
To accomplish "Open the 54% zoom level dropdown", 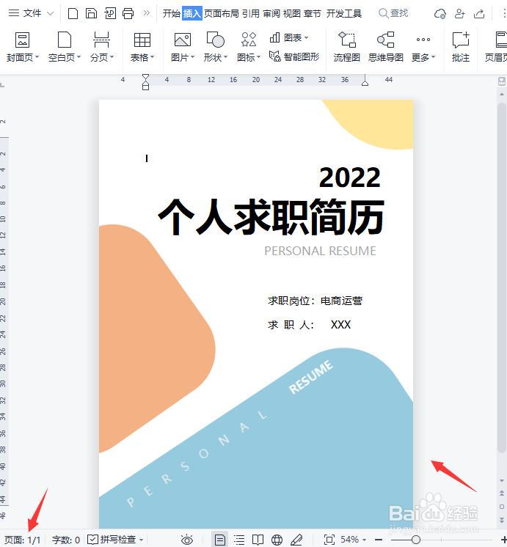I will [x=353, y=540].
